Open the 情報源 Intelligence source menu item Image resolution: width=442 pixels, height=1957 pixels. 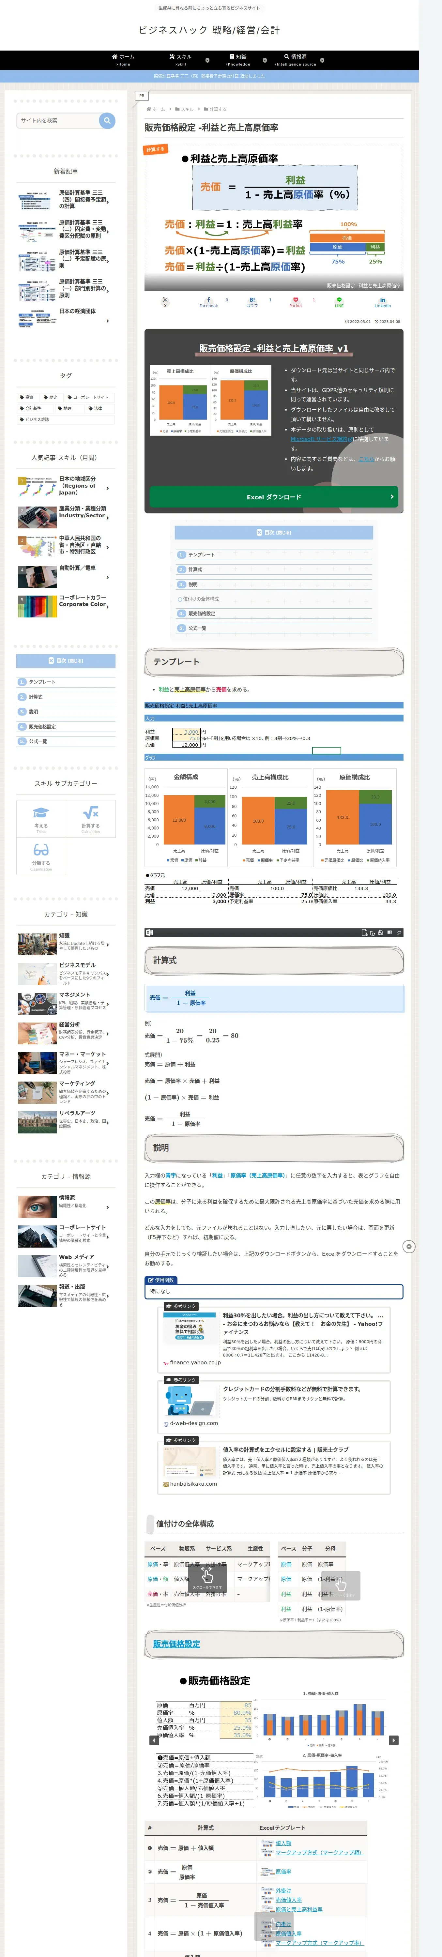[296, 60]
